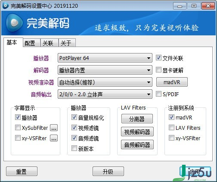The image size is (217, 182).
Task: Open the 关联 tab
Action: 50,43
